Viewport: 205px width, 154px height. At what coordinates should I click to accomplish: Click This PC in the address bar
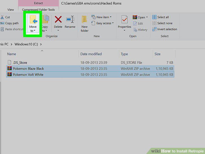pyautogui.click(x=4, y=44)
